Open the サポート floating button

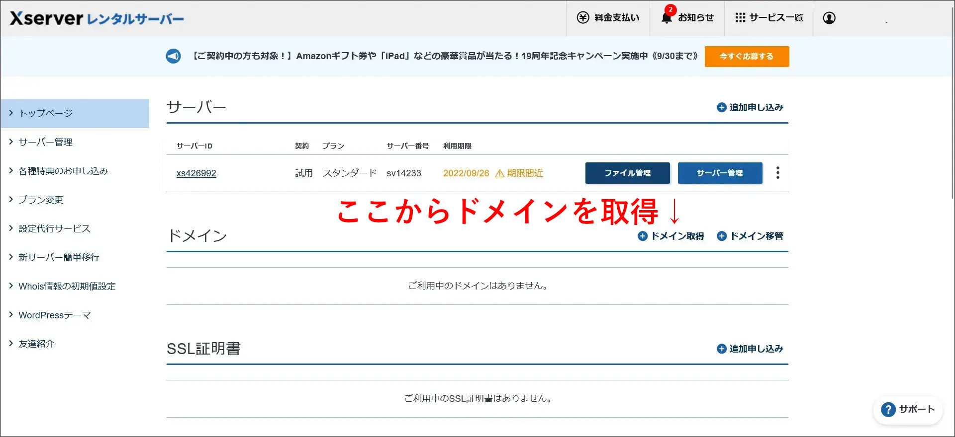click(908, 410)
